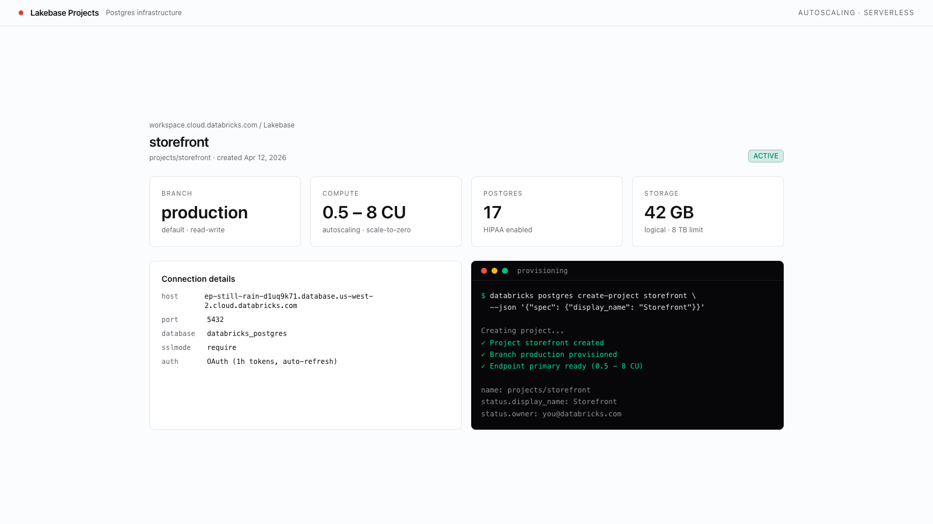Click the host field label
This screenshot has height=524, width=933.
point(170,296)
